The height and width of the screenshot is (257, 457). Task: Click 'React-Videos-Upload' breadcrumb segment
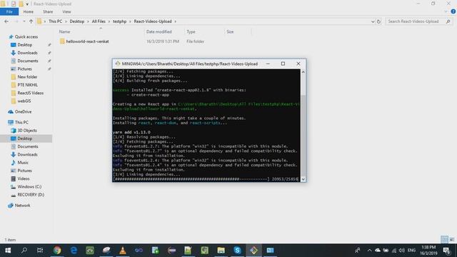point(153,21)
